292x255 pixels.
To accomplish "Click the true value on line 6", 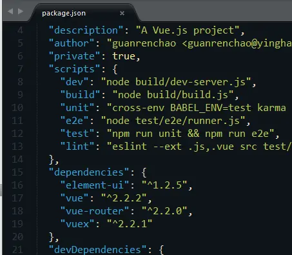I will tap(124, 56).
